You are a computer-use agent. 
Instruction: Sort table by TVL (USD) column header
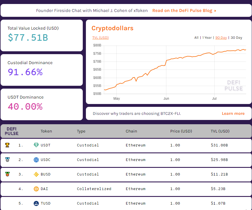point(220,131)
